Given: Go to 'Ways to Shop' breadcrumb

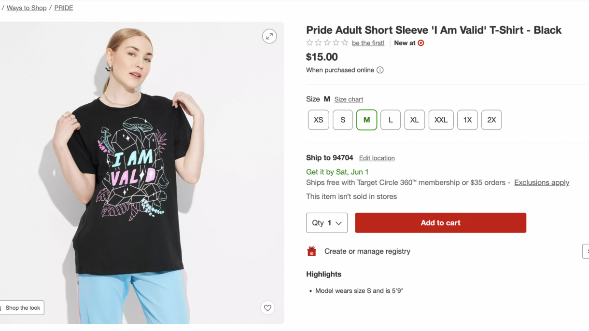Looking at the screenshot, I should pos(27,8).
